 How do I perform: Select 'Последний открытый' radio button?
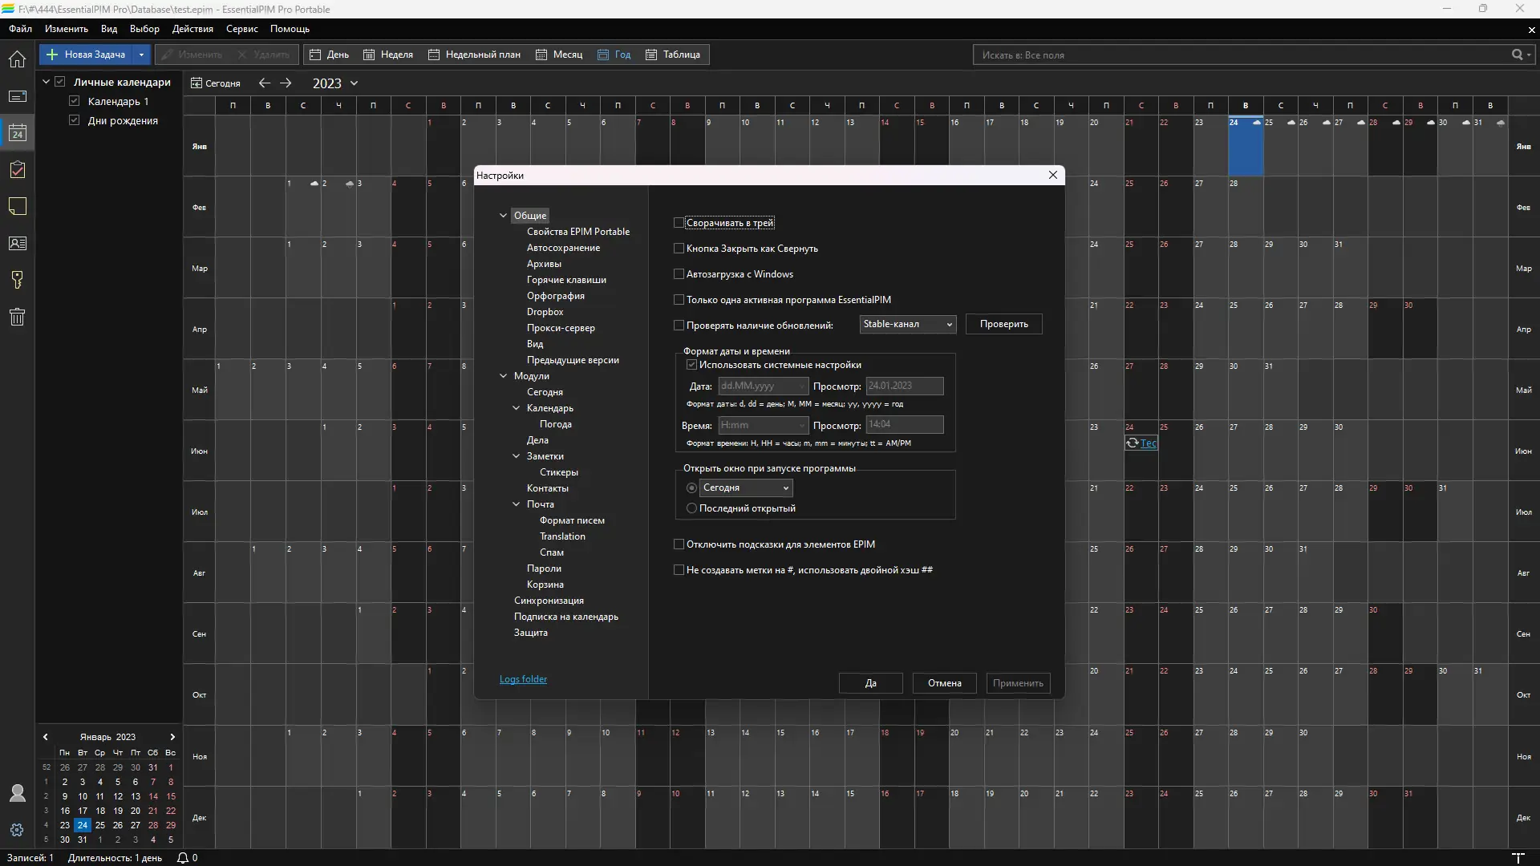pos(691,508)
